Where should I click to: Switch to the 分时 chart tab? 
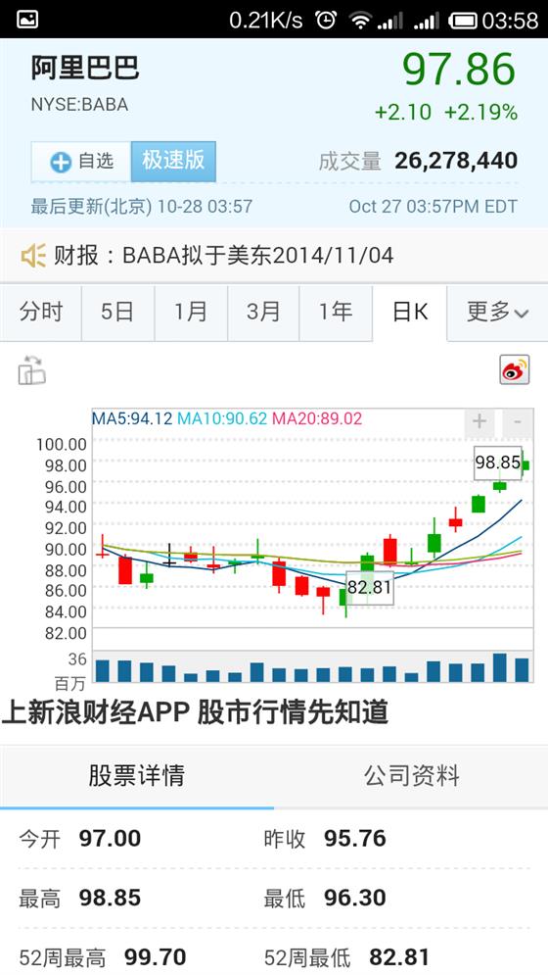(41, 312)
